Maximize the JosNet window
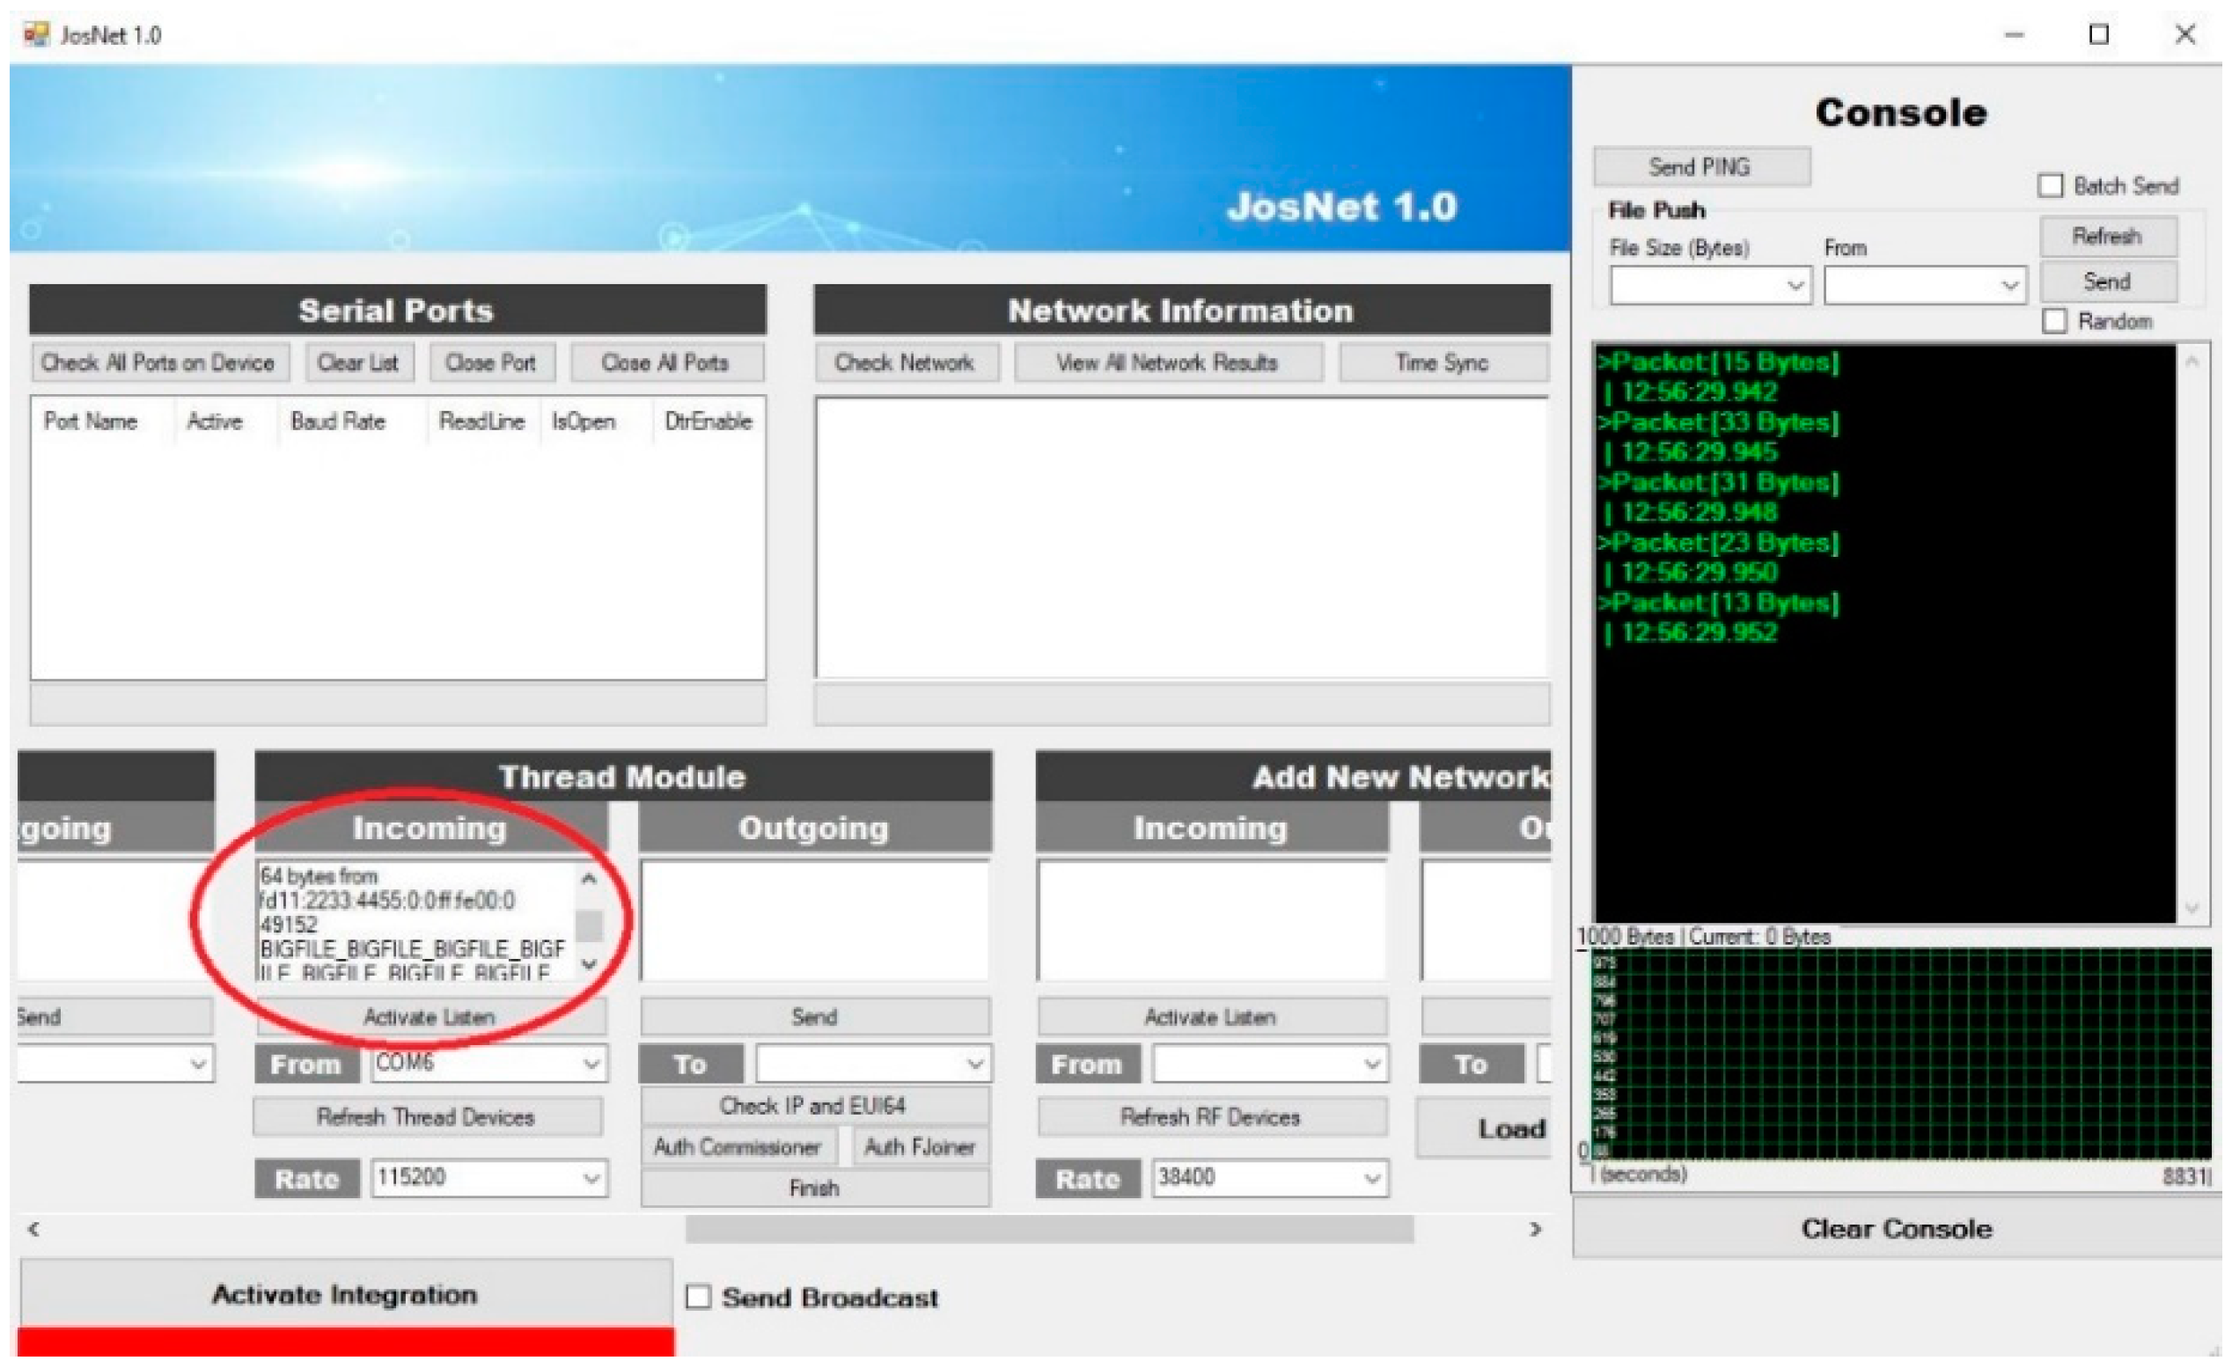The height and width of the screenshot is (1368, 2232). 2099,34
